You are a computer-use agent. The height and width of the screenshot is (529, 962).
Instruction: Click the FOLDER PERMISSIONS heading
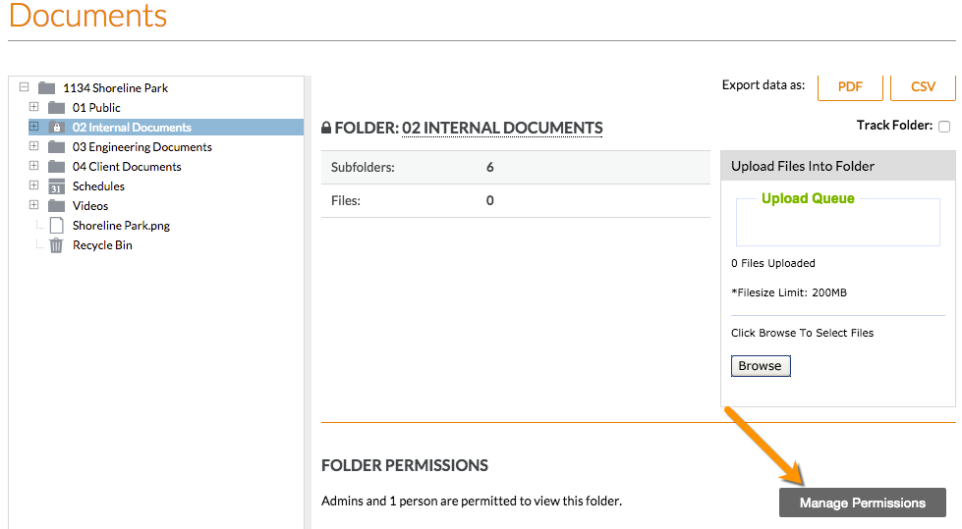click(405, 466)
